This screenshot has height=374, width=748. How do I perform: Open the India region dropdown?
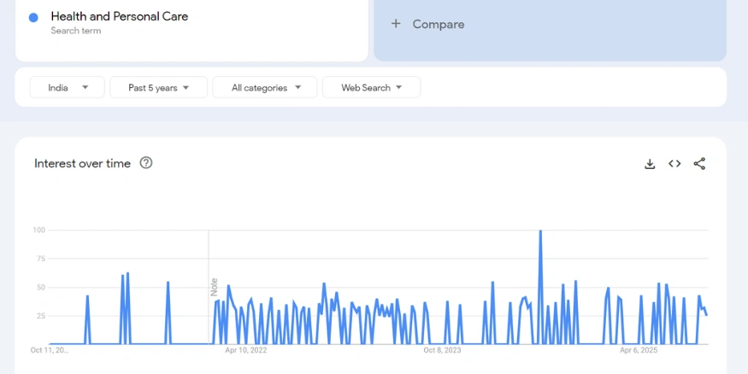68,87
